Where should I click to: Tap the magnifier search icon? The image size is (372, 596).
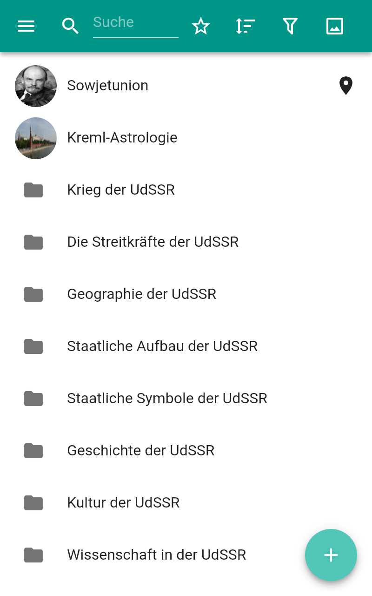[70, 26]
